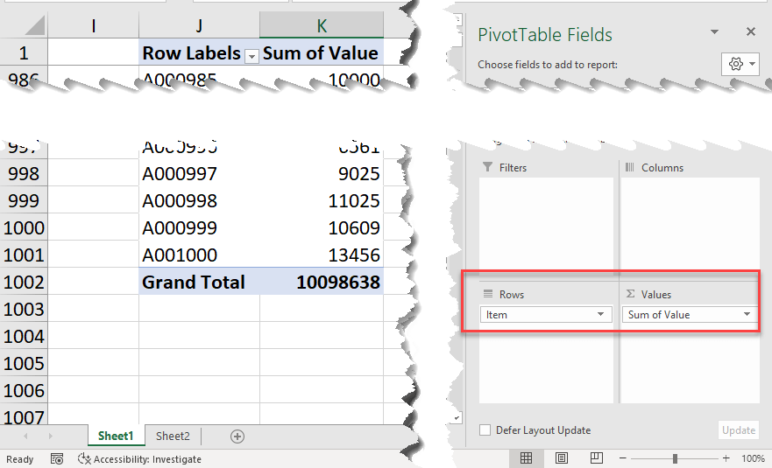Switch to Page Layout view icon
The image size is (772, 468).
pyautogui.click(x=562, y=458)
